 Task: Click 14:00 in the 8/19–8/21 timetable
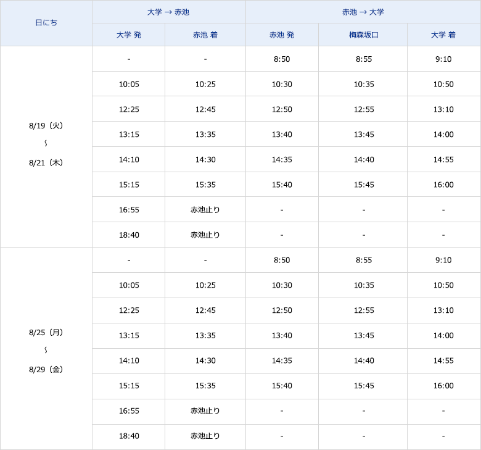pyautogui.click(x=443, y=135)
